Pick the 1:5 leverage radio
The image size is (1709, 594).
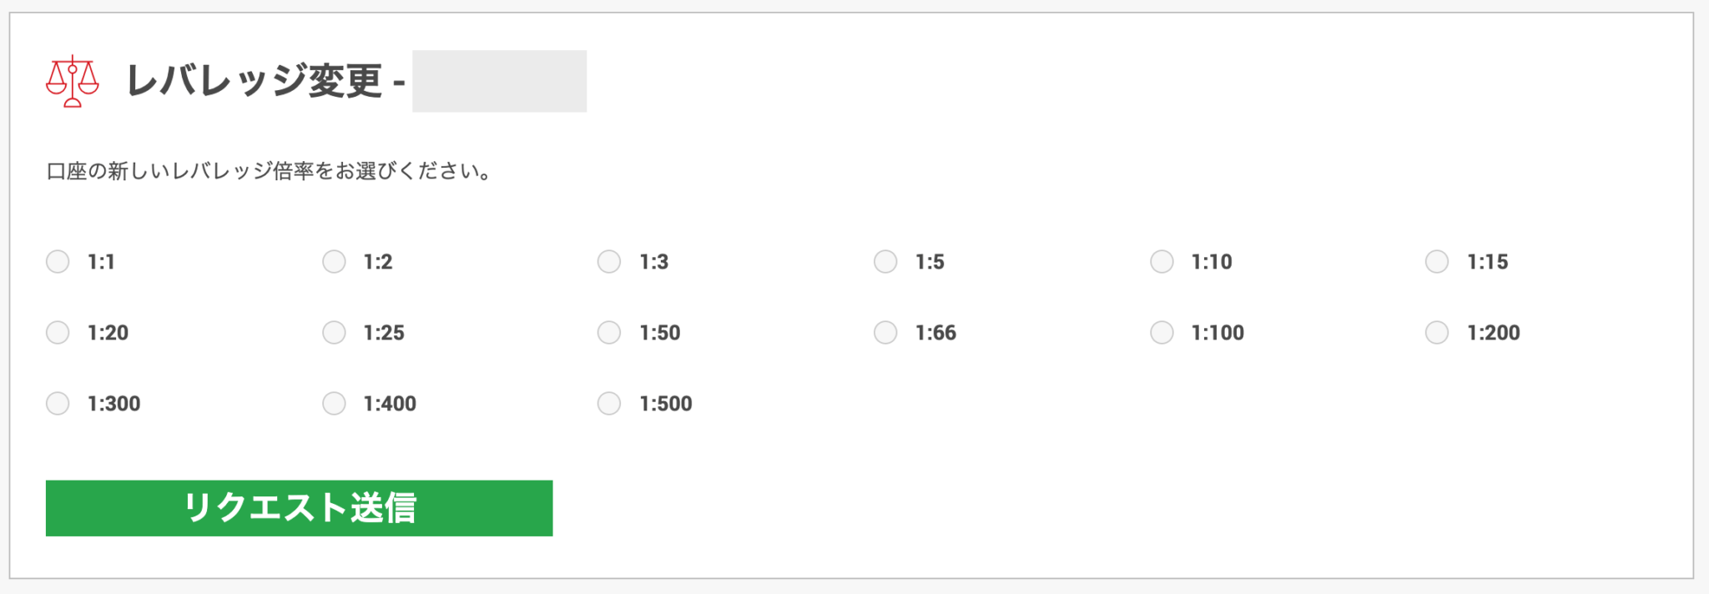click(x=885, y=262)
